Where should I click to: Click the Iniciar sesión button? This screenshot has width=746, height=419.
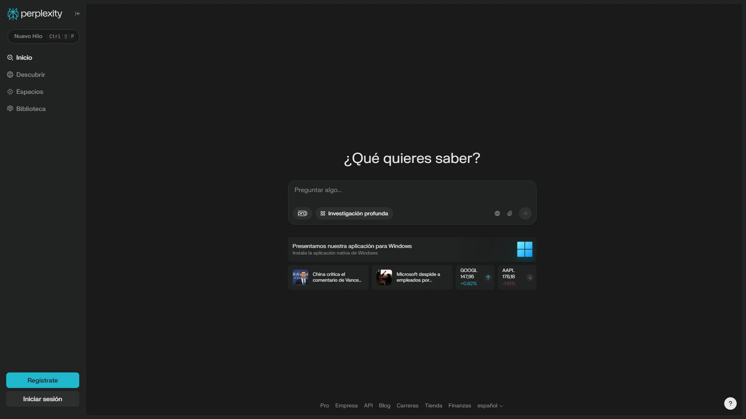click(43, 399)
